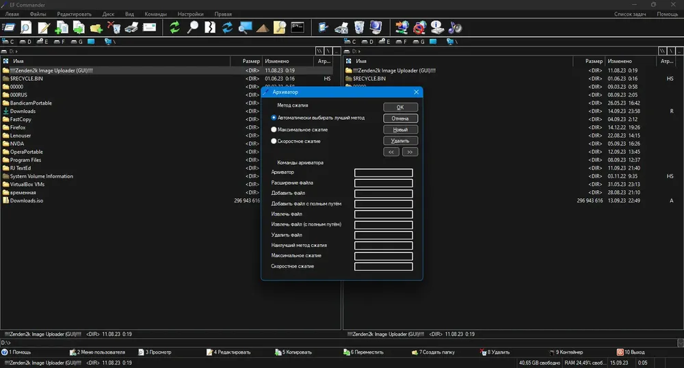Select automatic best method radio button
This screenshot has height=368, width=684.
274,118
